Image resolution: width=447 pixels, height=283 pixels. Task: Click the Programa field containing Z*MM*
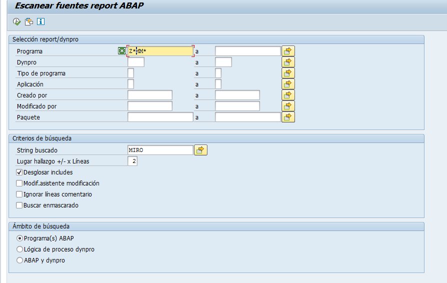point(160,51)
